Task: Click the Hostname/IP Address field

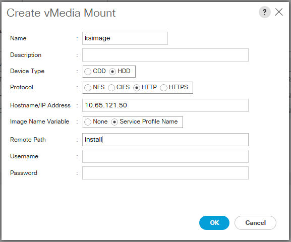Action: [x=165, y=105]
